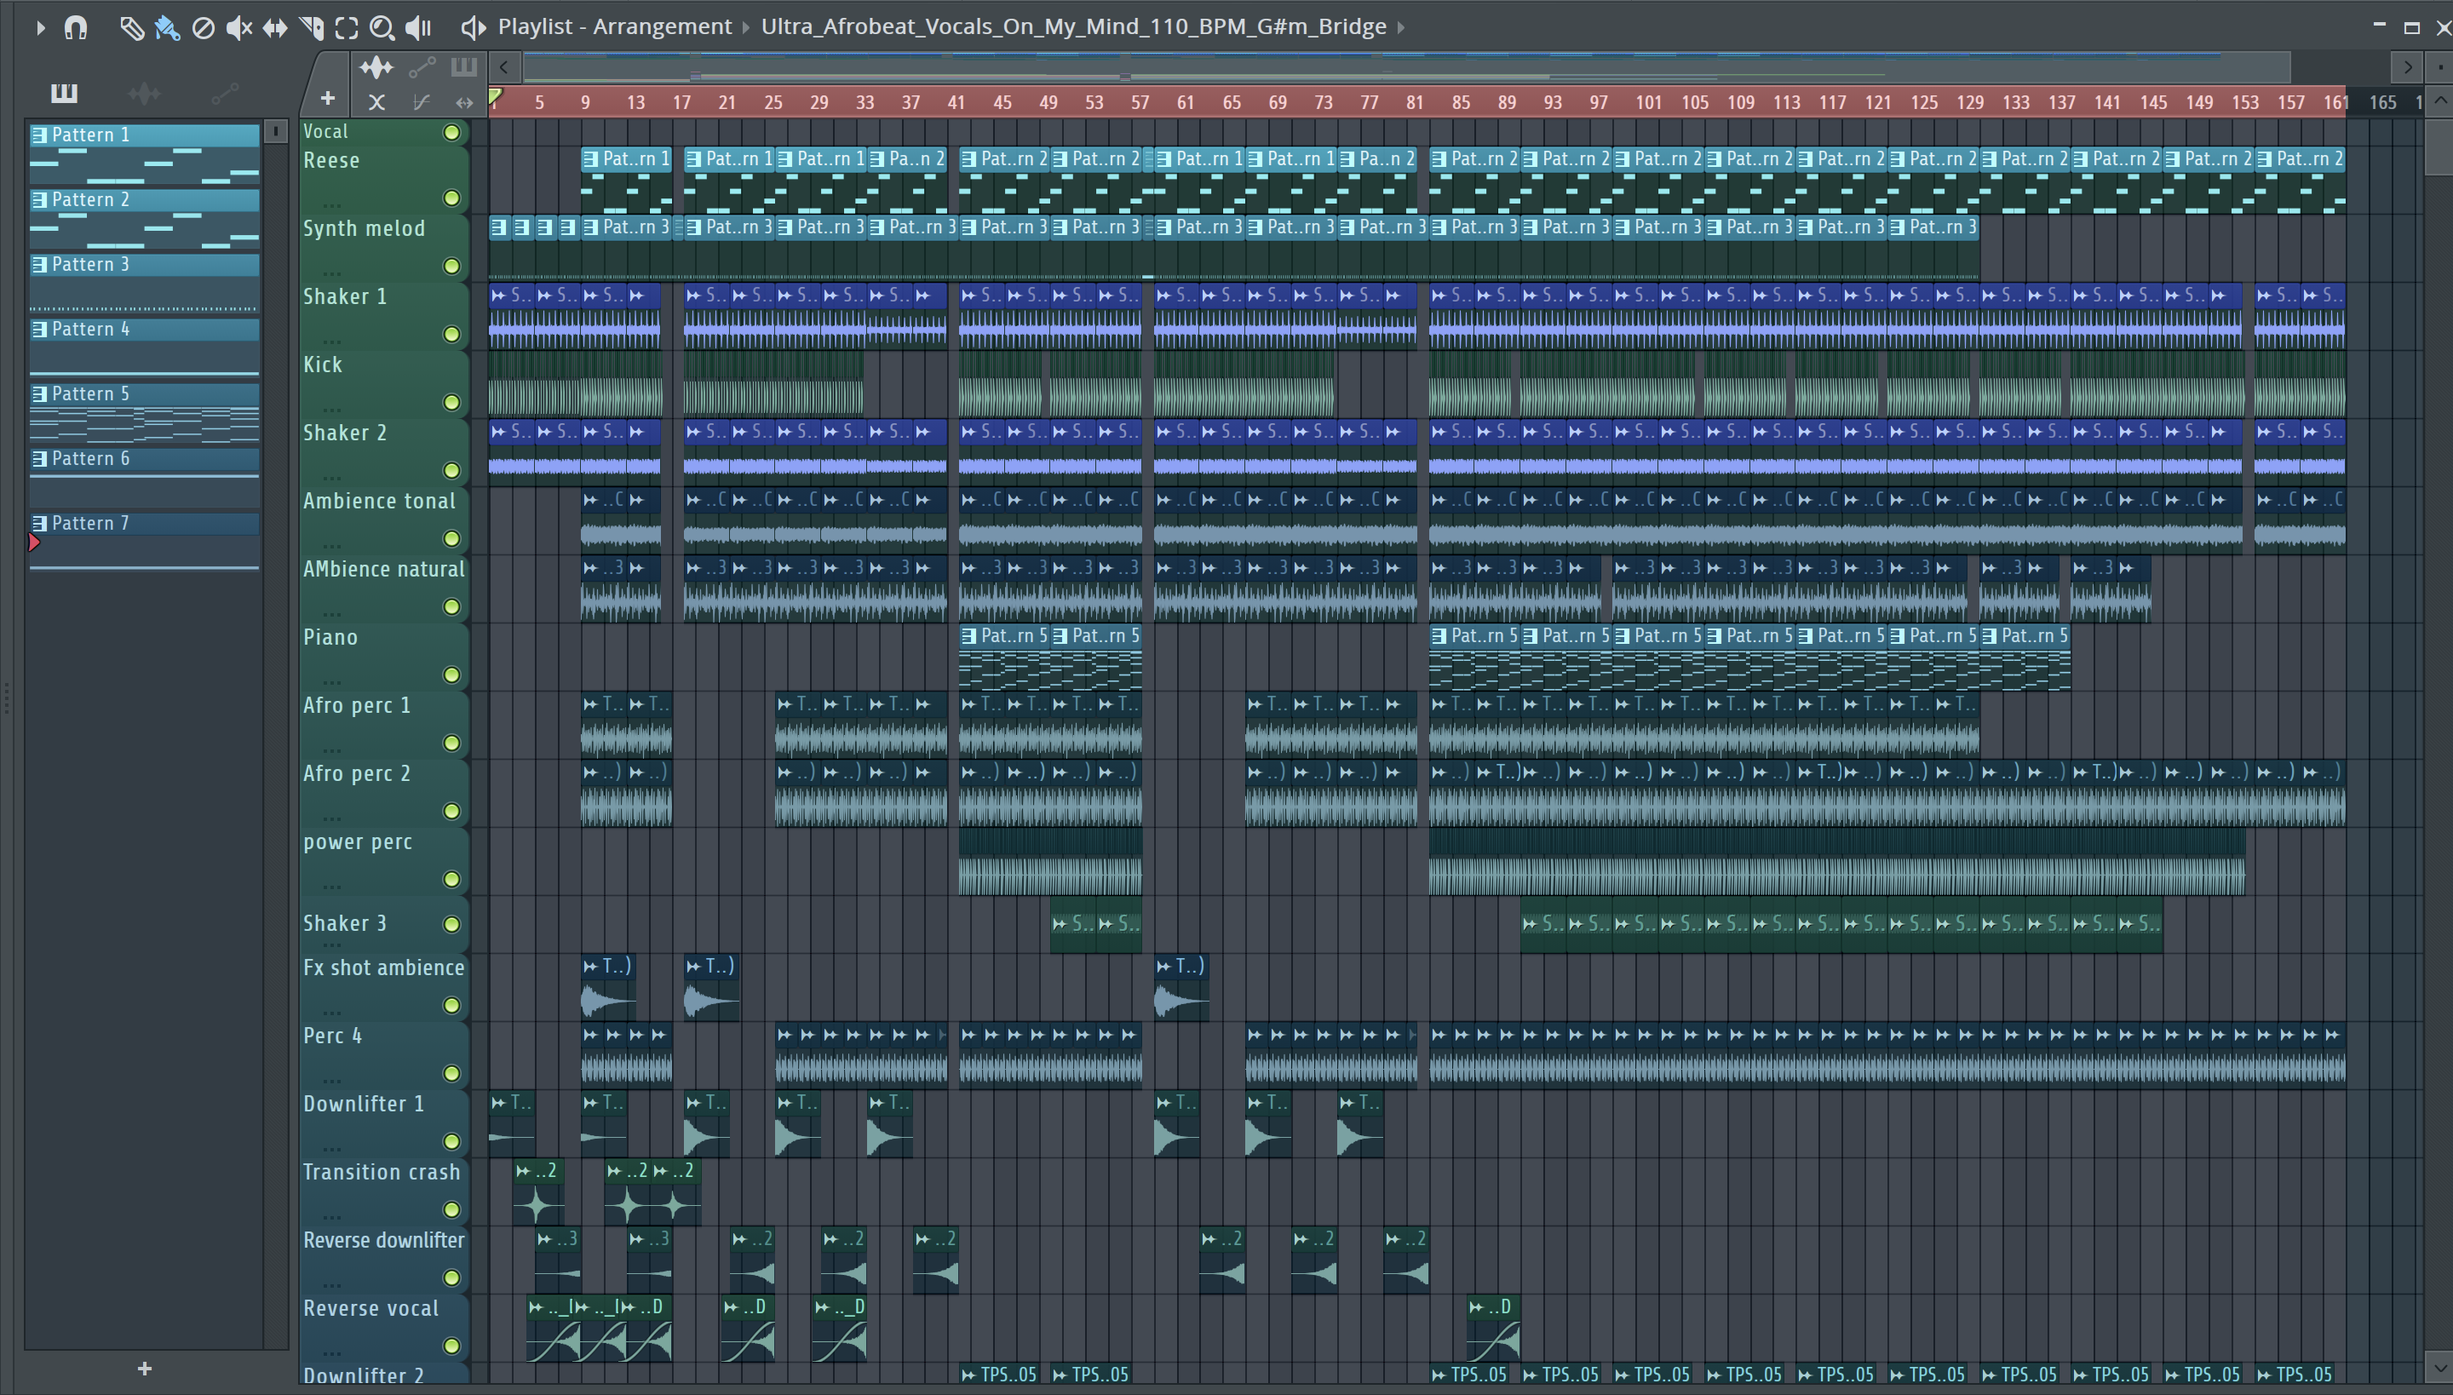Mute the Afro perc 1 track

451,743
